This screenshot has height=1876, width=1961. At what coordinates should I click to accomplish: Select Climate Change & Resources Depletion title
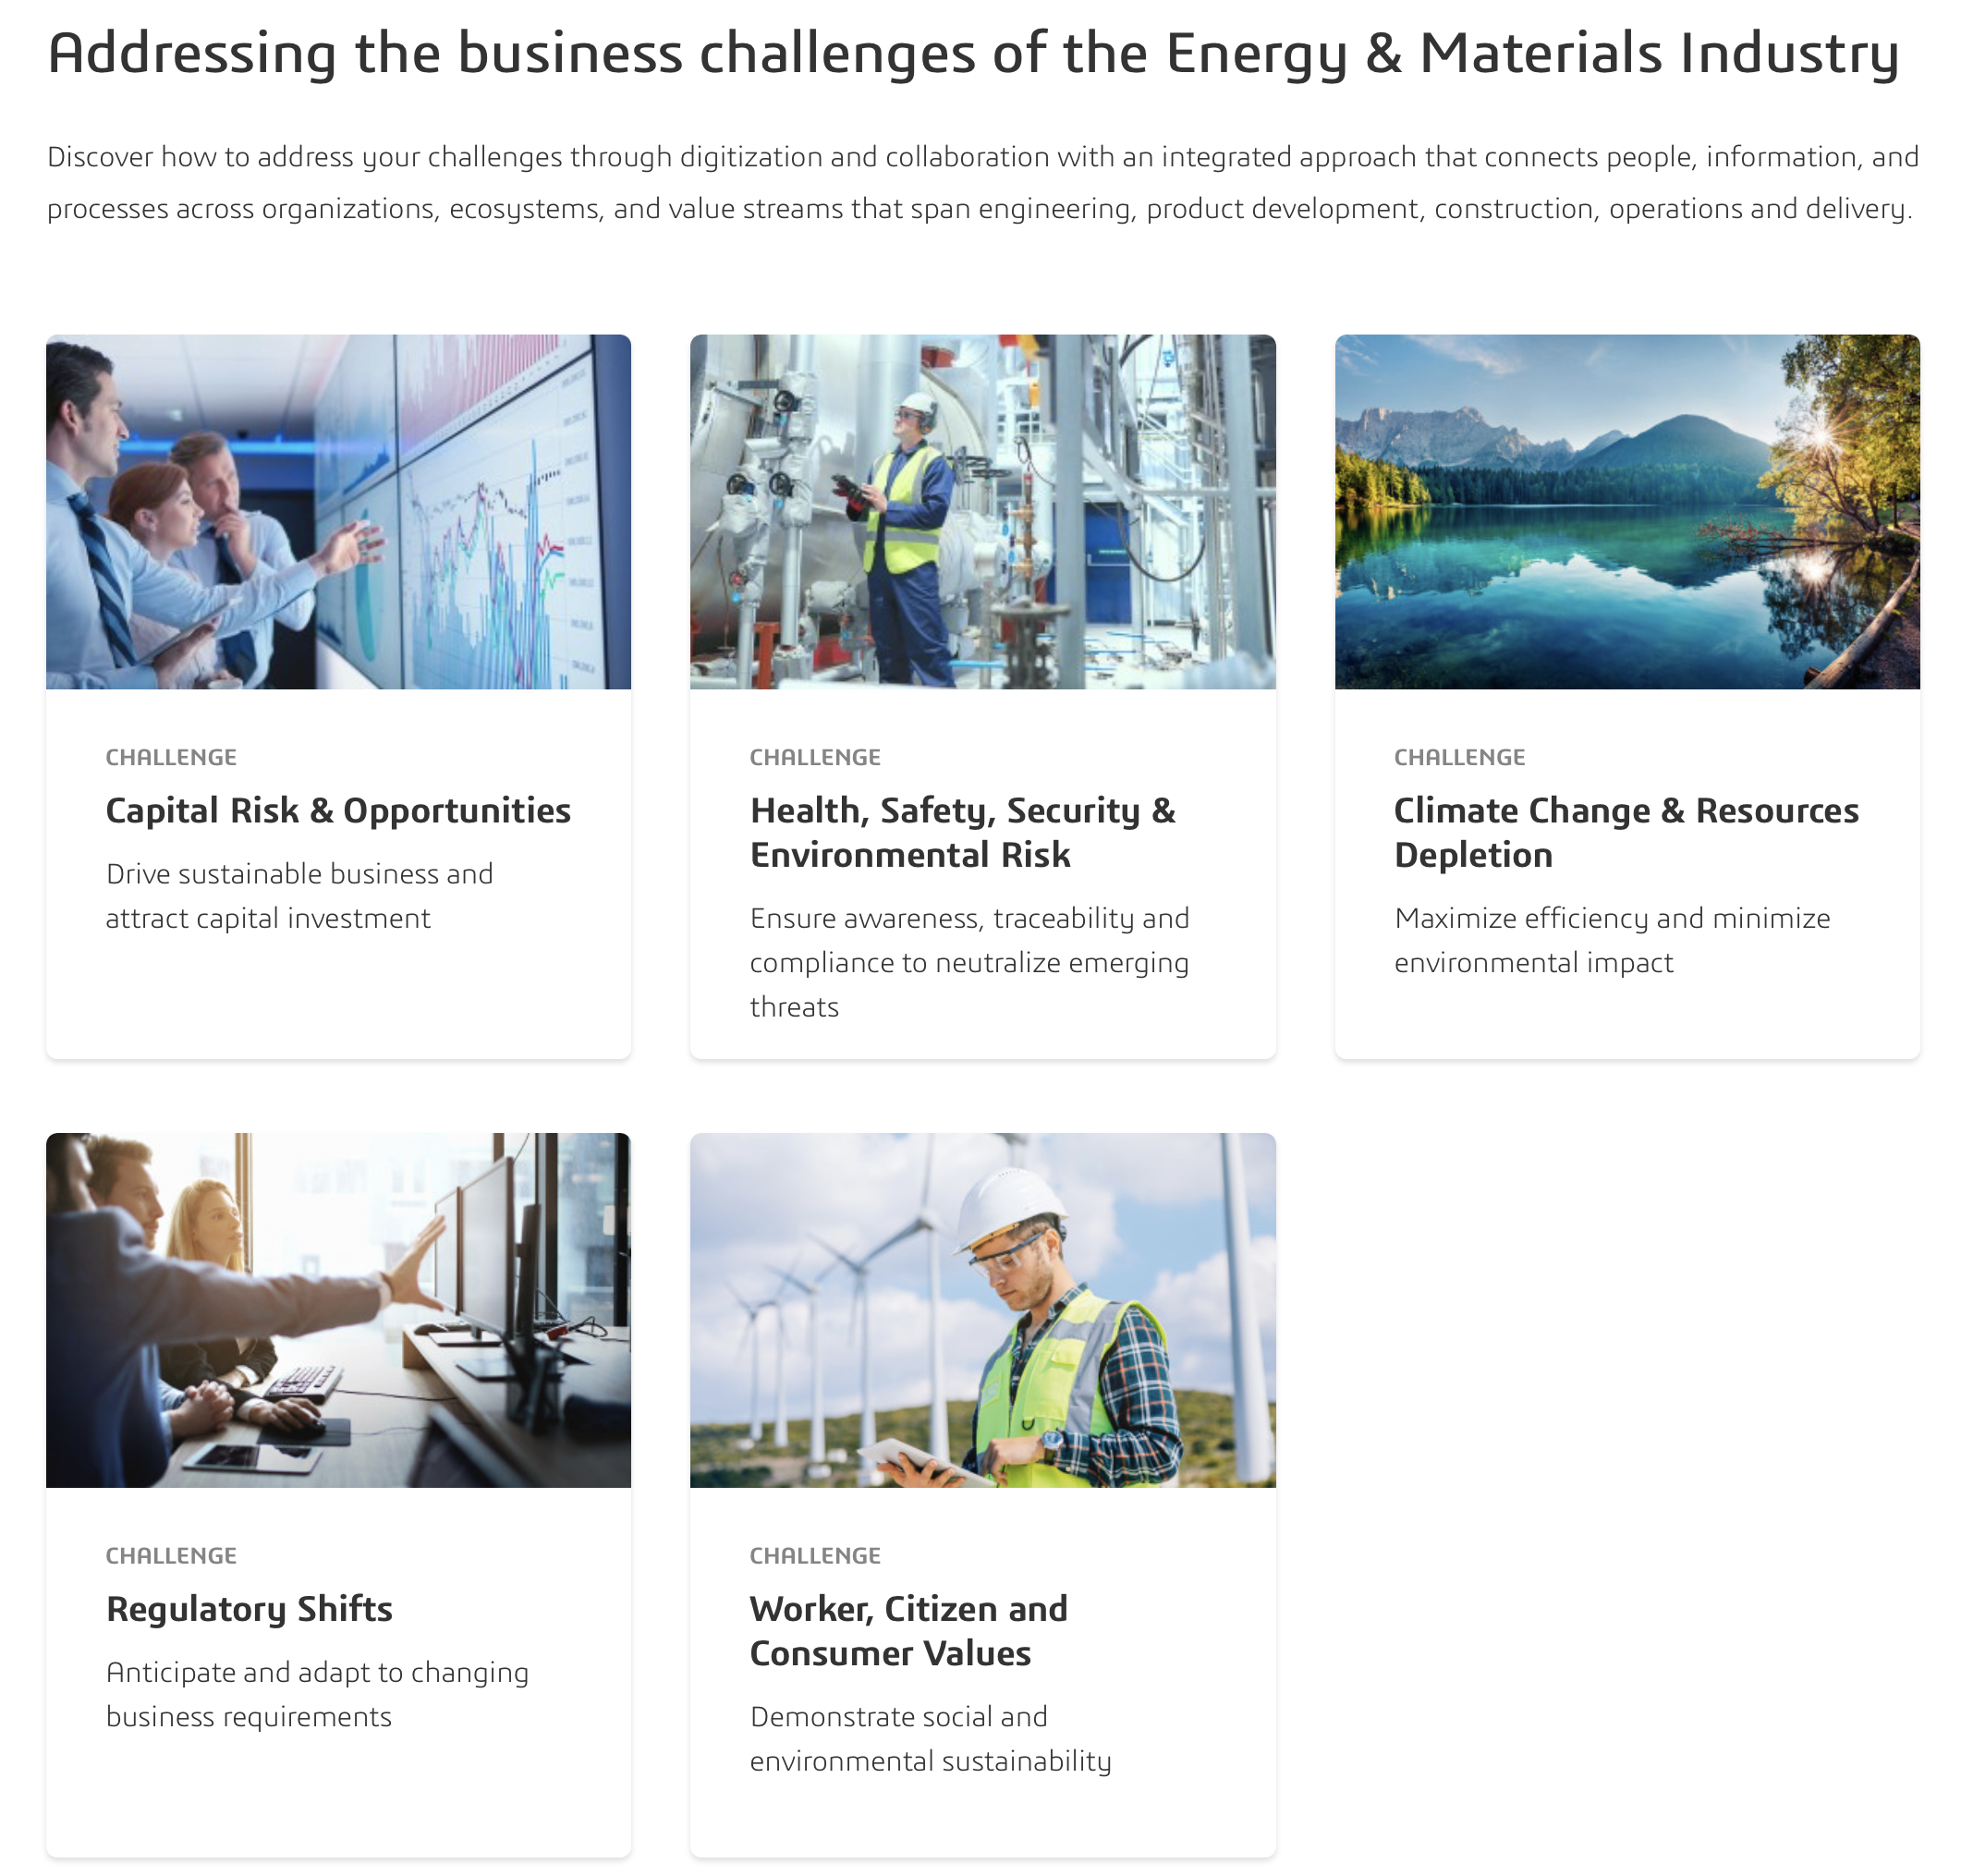point(1626,832)
